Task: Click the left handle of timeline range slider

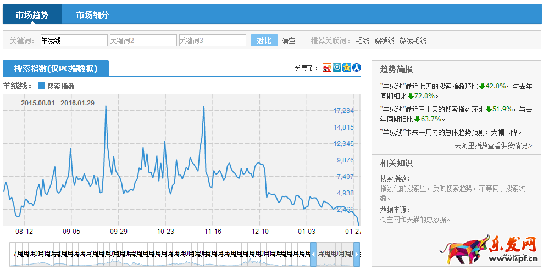Action: coord(313,254)
